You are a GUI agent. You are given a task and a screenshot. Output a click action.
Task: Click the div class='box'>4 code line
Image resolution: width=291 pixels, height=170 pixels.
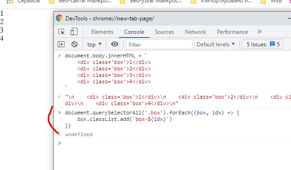pyautogui.click(x=114, y=82)
